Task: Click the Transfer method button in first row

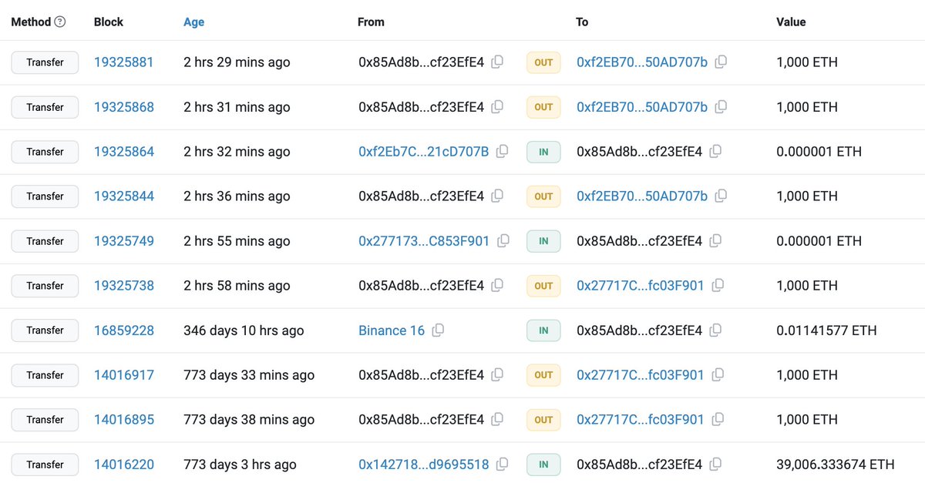Action: (x=44, y=62)
